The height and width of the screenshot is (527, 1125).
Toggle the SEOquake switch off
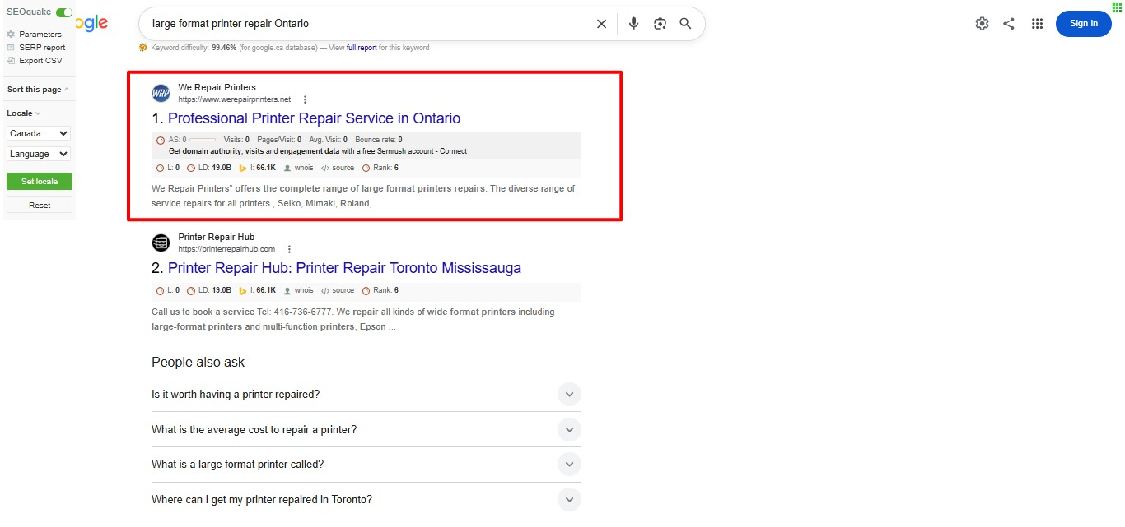click(x=63, y=12)
